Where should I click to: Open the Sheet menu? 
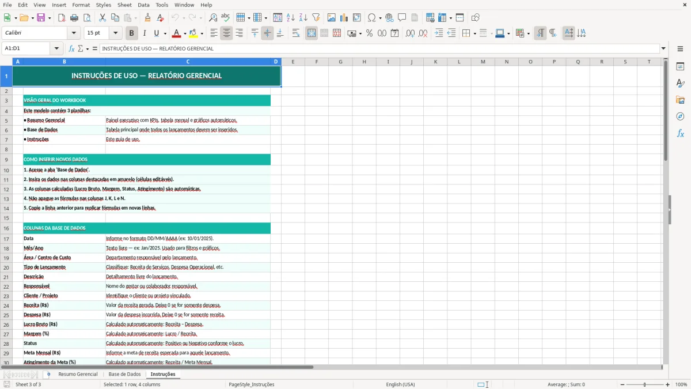[124, 5]
